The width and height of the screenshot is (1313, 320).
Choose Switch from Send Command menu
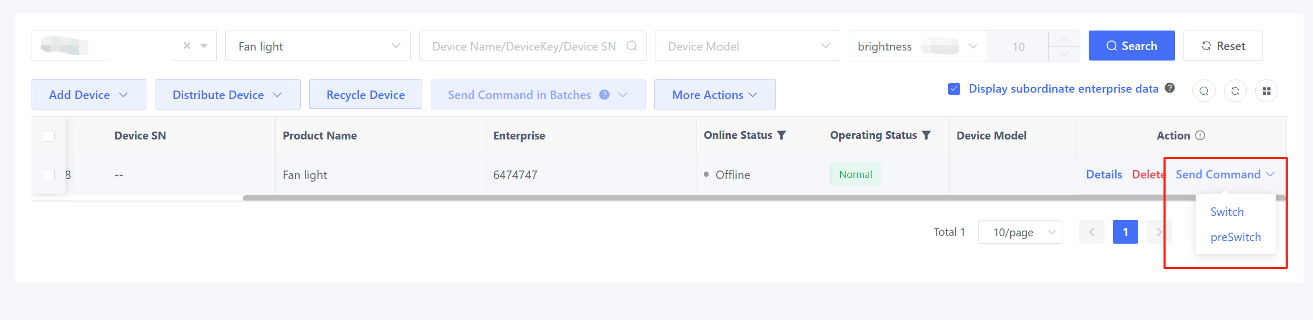(1227, 212)
